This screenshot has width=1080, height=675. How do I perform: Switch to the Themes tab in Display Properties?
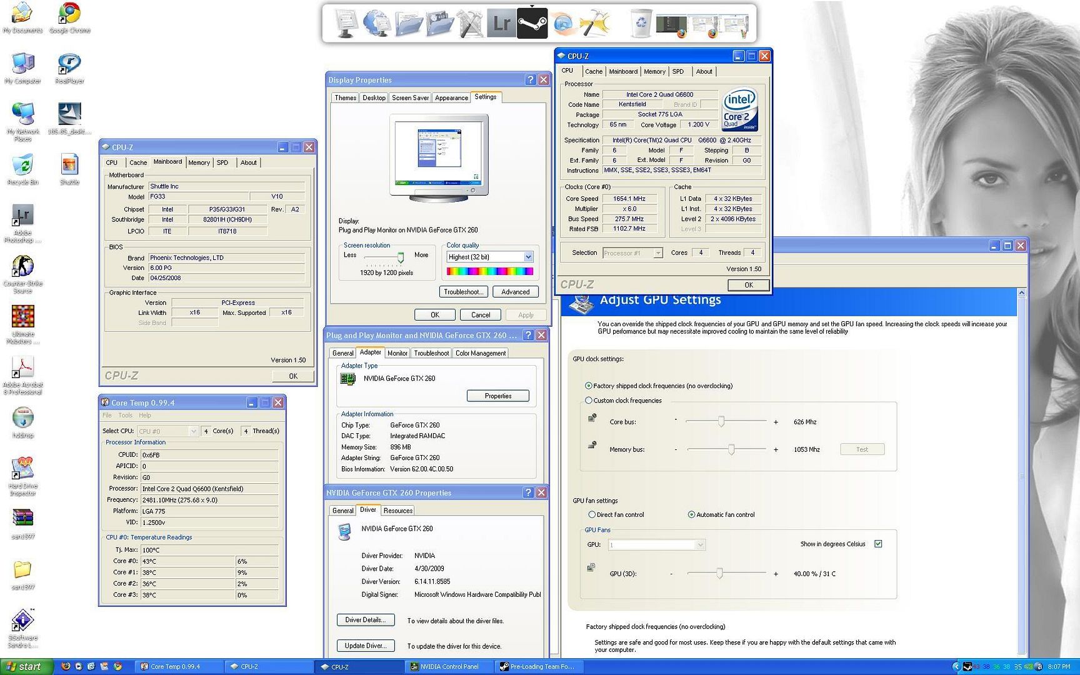345,97
